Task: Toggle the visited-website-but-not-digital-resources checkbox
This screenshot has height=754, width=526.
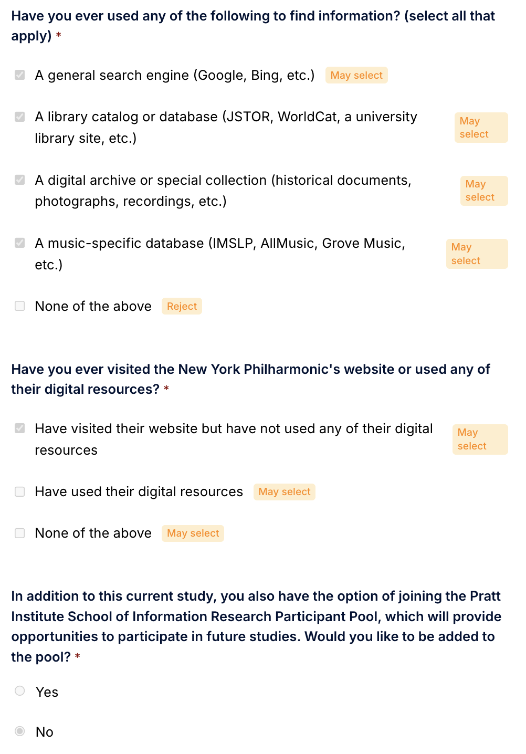Action: [20, 428]
